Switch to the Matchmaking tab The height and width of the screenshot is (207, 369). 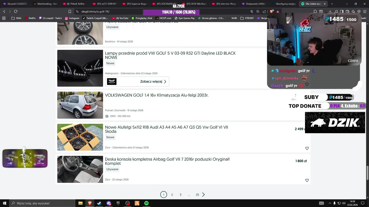click(x=45, y=4)
